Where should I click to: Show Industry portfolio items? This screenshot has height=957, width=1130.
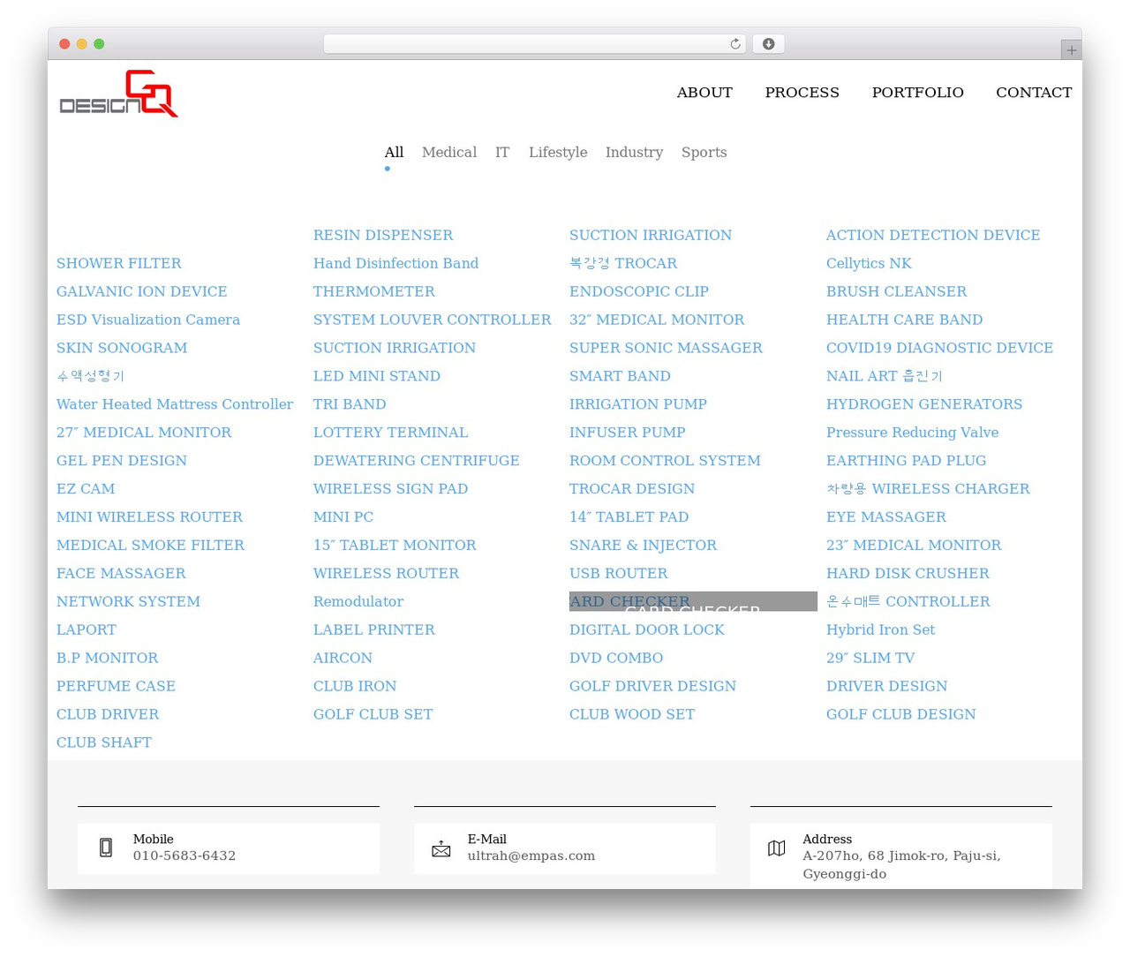(634, 152)
